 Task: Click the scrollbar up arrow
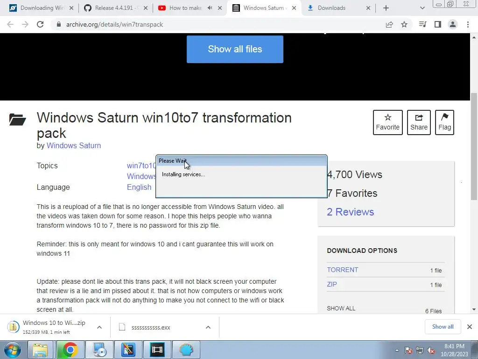[x=474, y=37]
